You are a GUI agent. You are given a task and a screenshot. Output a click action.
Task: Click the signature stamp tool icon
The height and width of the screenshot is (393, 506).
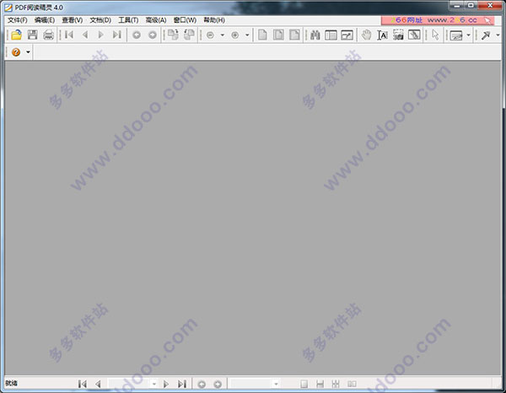(456, 35)
